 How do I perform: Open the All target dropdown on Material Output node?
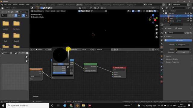119,70
